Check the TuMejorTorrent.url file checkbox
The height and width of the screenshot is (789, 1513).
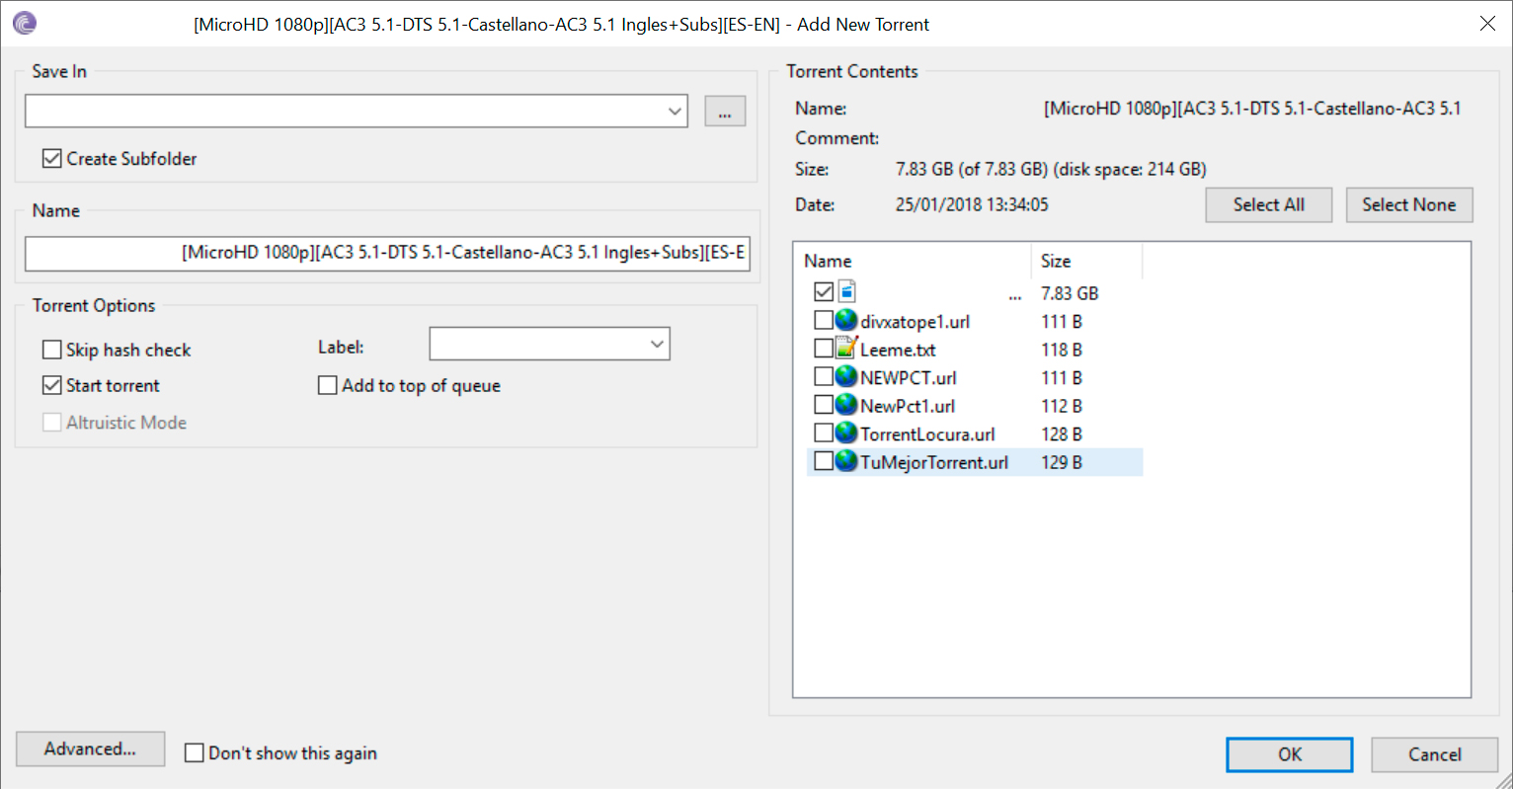[824, 461]
